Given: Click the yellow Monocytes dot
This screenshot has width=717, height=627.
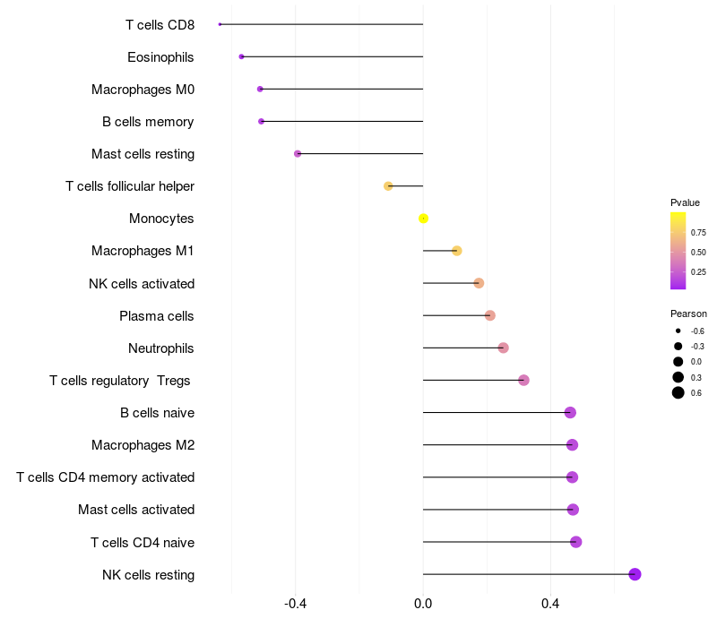Looking at the screenshot, I should click(x=424, y=219).
